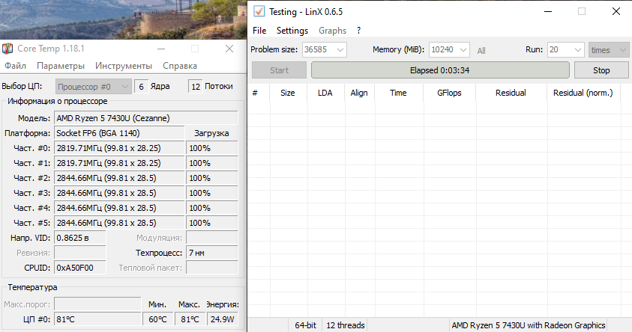Click the 100% load value for Част. #0
This screenshot has width=632, height=332.
tap(212, 148)
